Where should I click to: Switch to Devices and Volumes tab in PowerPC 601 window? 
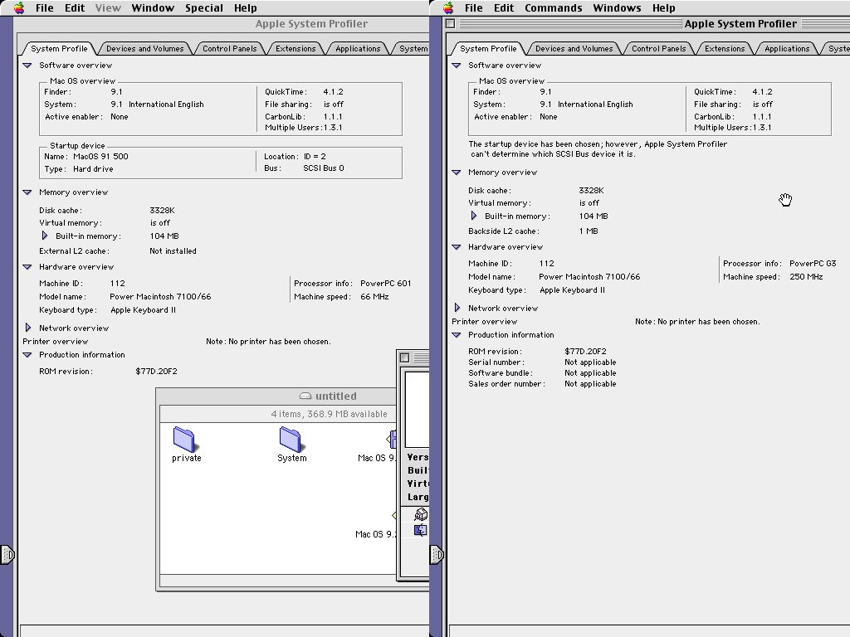pyautogui.click(x=145, y=49)
